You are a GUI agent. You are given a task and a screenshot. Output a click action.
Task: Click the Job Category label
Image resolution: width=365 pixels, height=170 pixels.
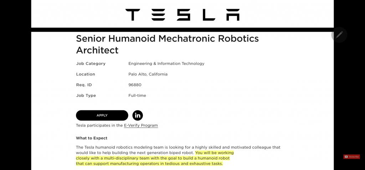pyautogui.click(x=91, y=63)
